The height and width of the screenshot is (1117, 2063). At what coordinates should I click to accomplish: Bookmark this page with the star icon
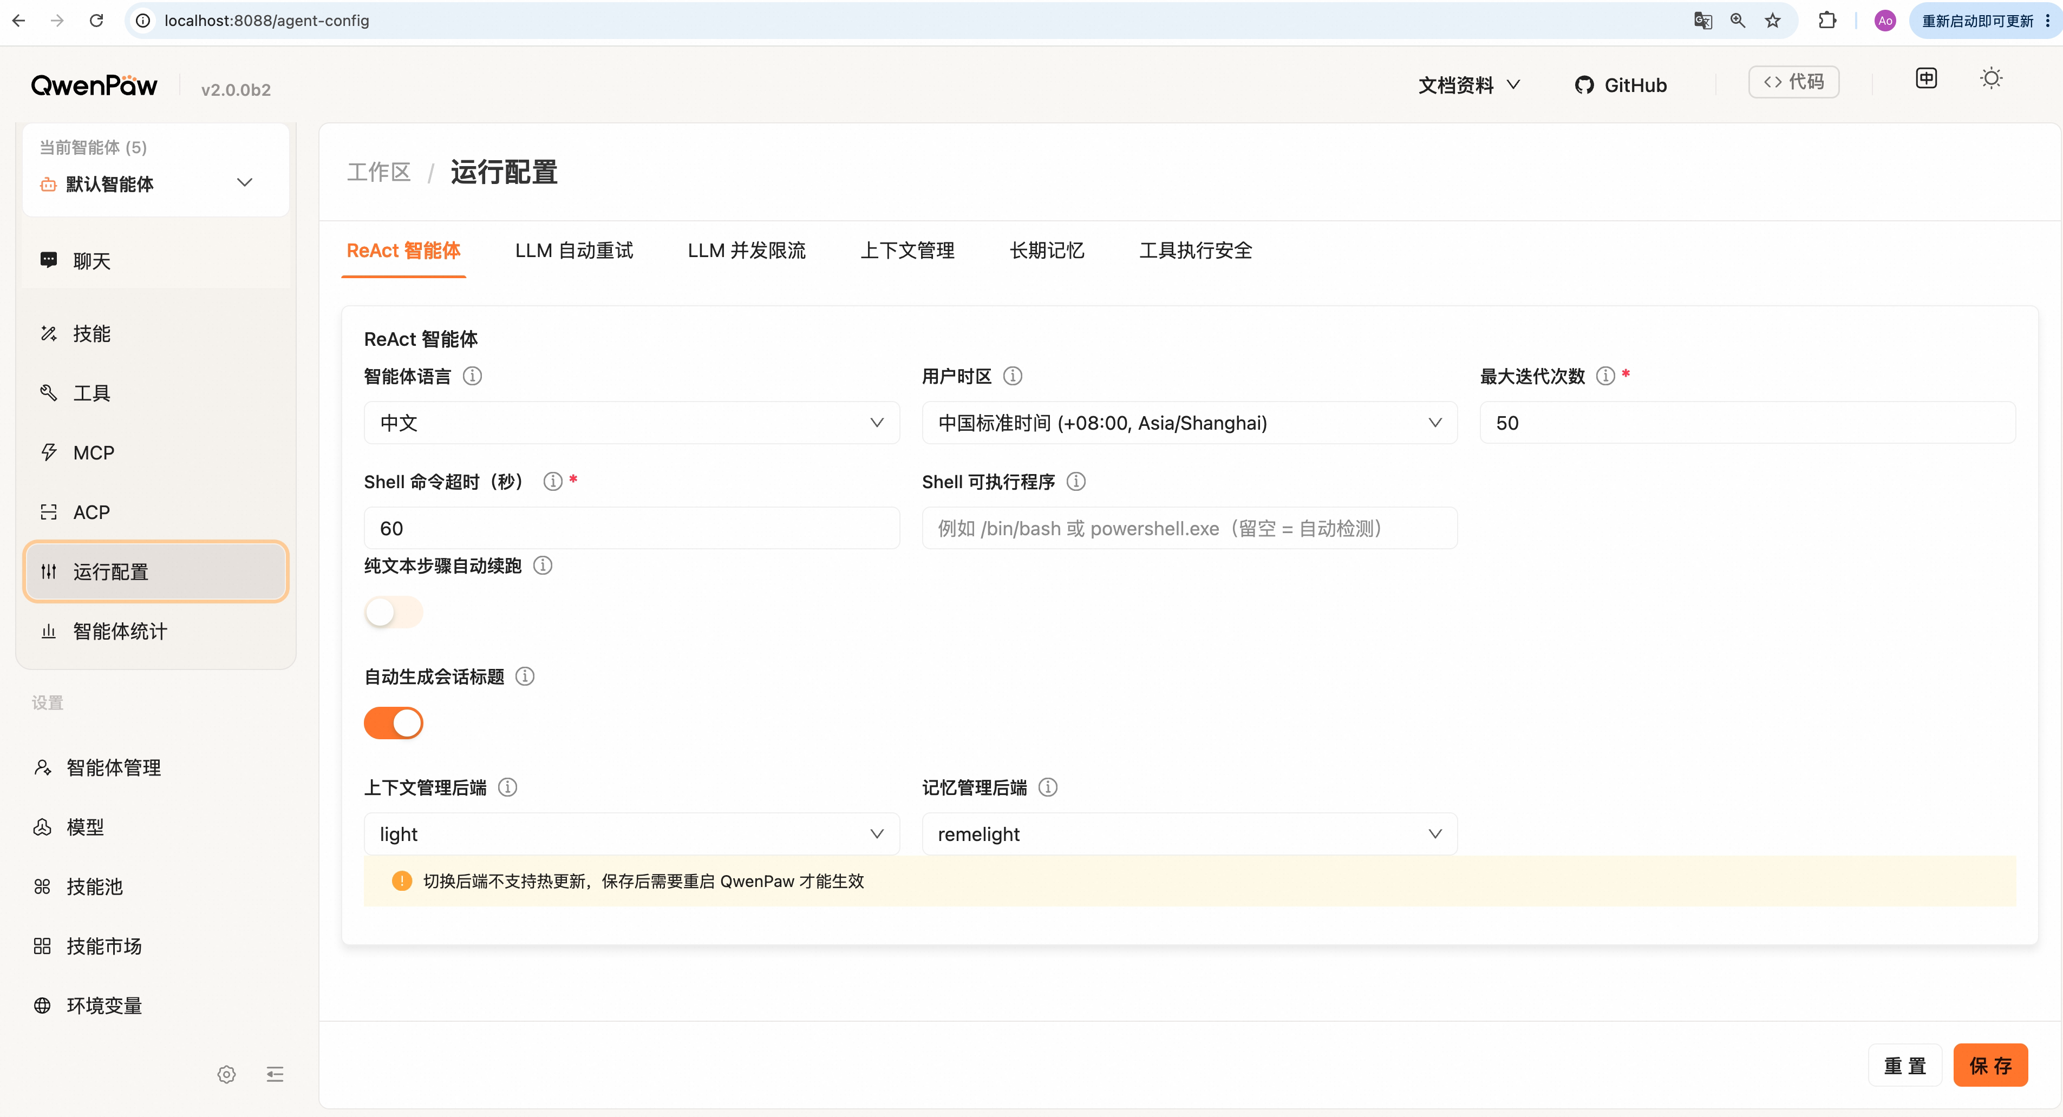pos(1772,21)
